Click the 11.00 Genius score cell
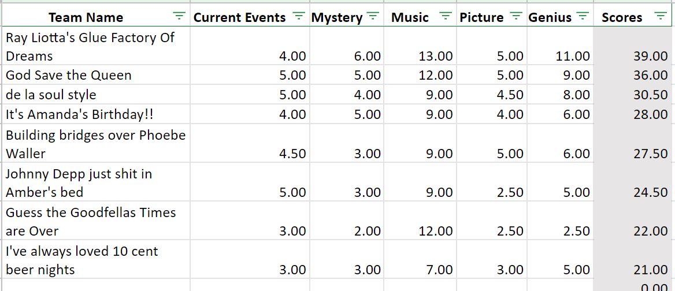675x291 pixels. point(560,46)
